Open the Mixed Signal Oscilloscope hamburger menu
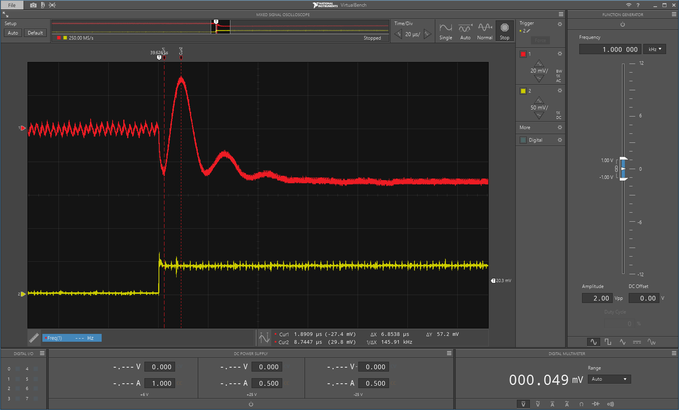The width and height of the screenshot is (679, 410). point(561,14)
